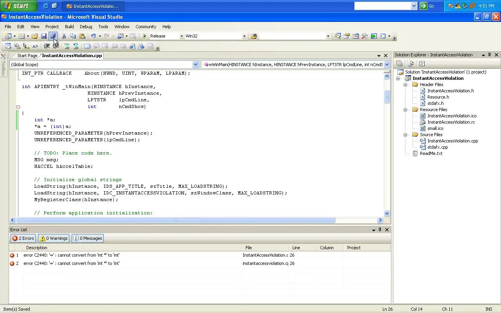Screen dimensions: 501x313
Task: Click the Find in Files icon
Action: (x=254, y=36)
